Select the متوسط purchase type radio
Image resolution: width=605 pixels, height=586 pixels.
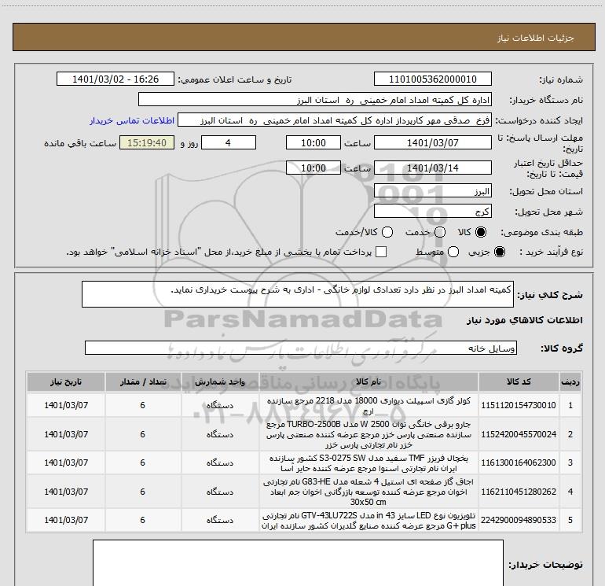pos(453,252)
